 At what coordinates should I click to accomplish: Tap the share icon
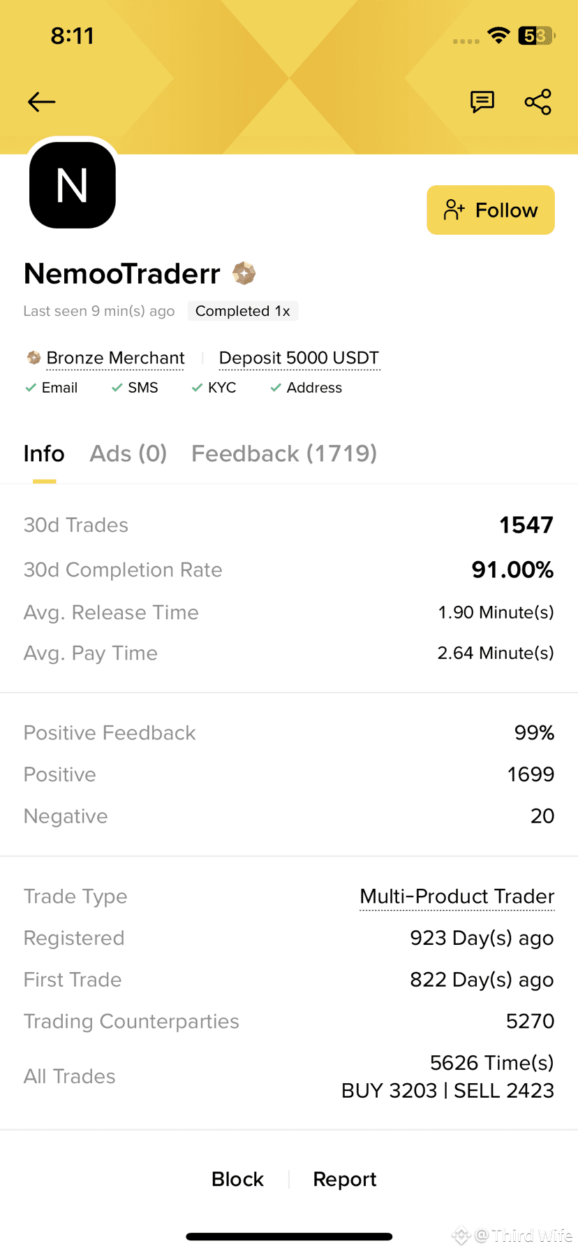point(538,102)
